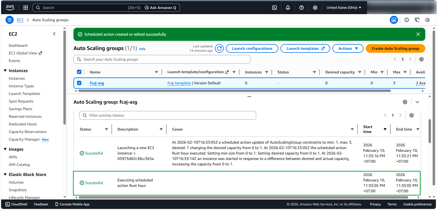Open CloudShell from the footer
This screenshot has height=210, width=437.
17,204
